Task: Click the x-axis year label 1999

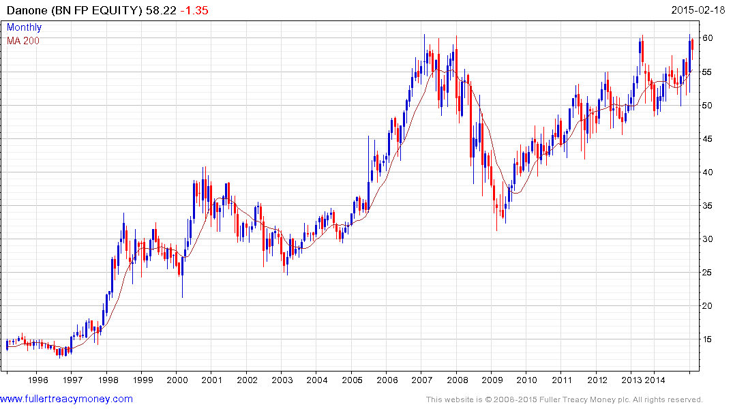Action: 143,380
